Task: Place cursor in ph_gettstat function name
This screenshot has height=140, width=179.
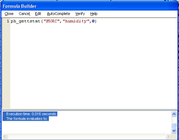Action: tap(26, 21)
